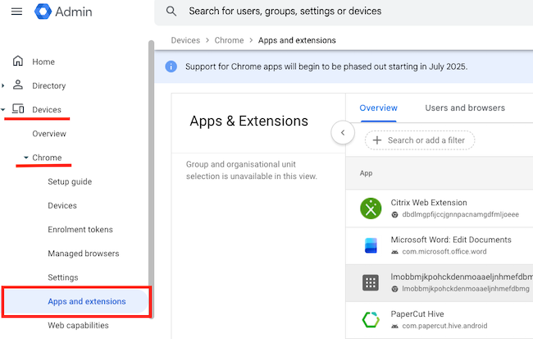Viewport: 533px width, 339px height.
Task: Click the search magnifier icon
Action: click(171, 11)
